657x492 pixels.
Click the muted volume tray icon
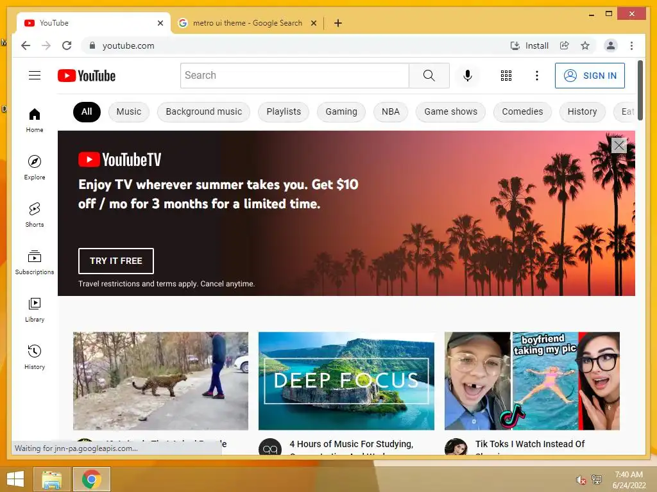(581, 480)
